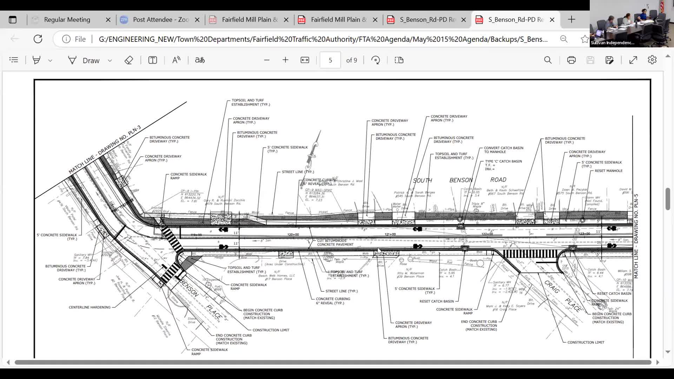Print the S_Benson_Rd plan
This screenshot has height=379, width=674.
(x=571, y=60)
